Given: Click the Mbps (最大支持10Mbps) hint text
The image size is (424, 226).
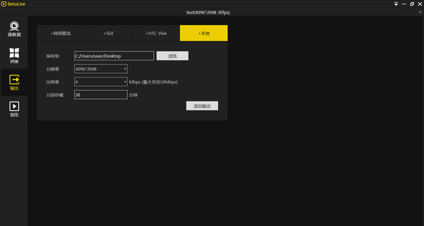Looking at the screenshot, I should click(153, 82).
